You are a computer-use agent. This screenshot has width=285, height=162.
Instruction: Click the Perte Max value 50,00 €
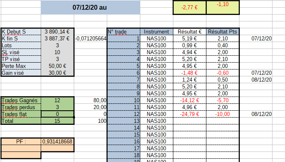pos(57,66)
